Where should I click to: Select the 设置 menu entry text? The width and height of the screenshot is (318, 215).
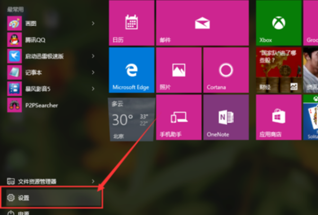[x=24, y=198]
